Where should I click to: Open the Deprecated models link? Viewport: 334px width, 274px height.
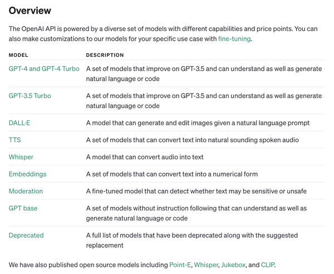coord(26,236)
